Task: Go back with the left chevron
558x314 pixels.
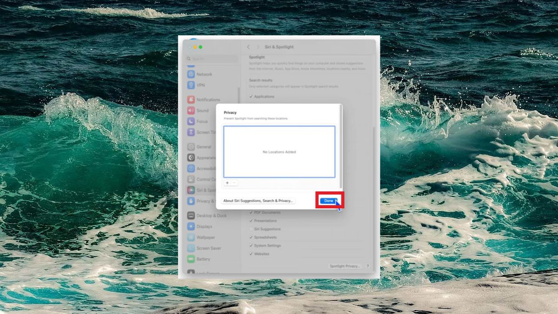Action: [x=248, y=47]
